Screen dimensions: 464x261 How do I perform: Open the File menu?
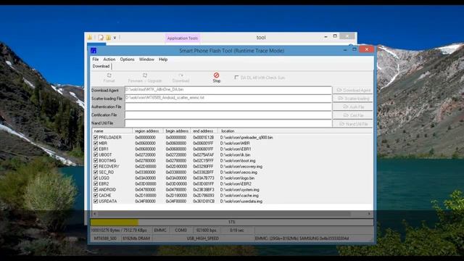[x=96, y=59]
